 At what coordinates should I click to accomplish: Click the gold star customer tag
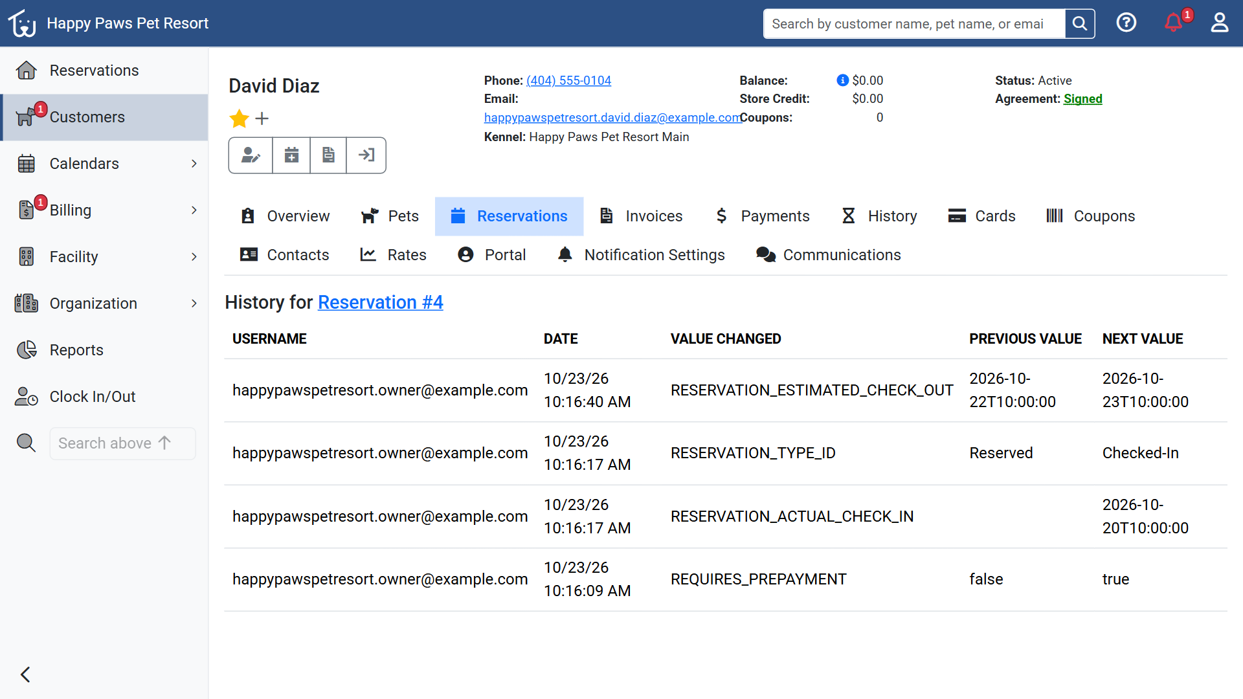pos(239,118)
